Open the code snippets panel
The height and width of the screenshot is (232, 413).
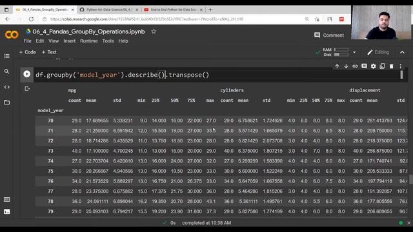(x=7, y=87)
